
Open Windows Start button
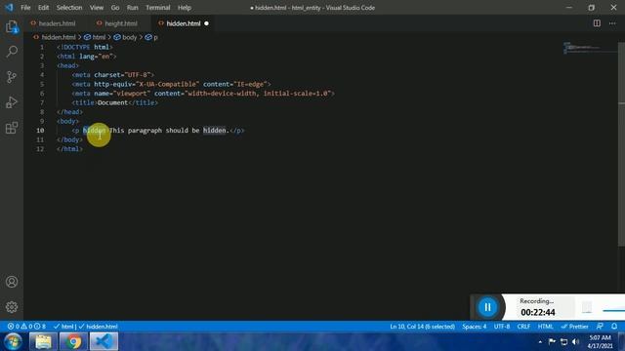pyautogui.click(x=13, y=341)
